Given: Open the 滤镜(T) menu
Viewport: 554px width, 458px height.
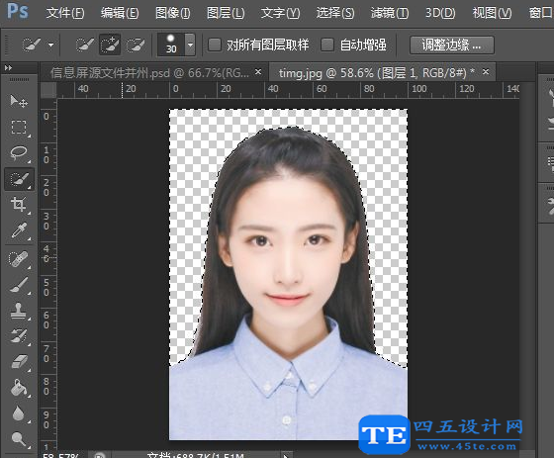Looking at the screenshot, I should pyautogui.click(x=390, y=13).
